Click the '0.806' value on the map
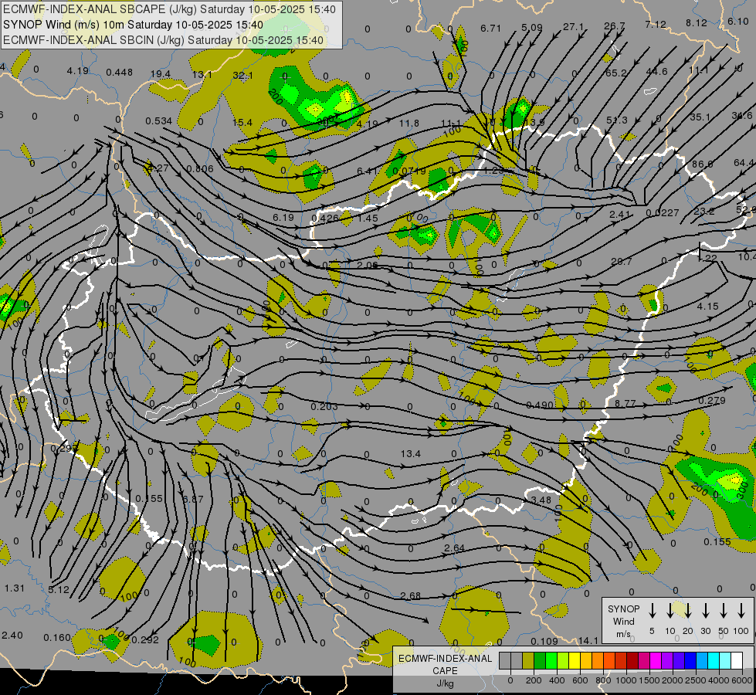 199,168
